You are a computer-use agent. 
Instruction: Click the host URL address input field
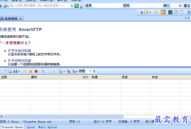coord(40,6)
